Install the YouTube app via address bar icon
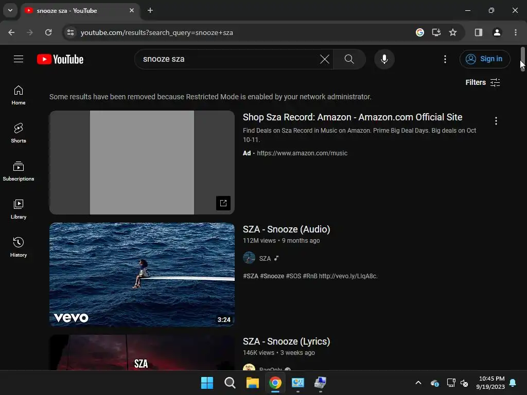Viewport: 527px width, 395px height. point(436,32)
